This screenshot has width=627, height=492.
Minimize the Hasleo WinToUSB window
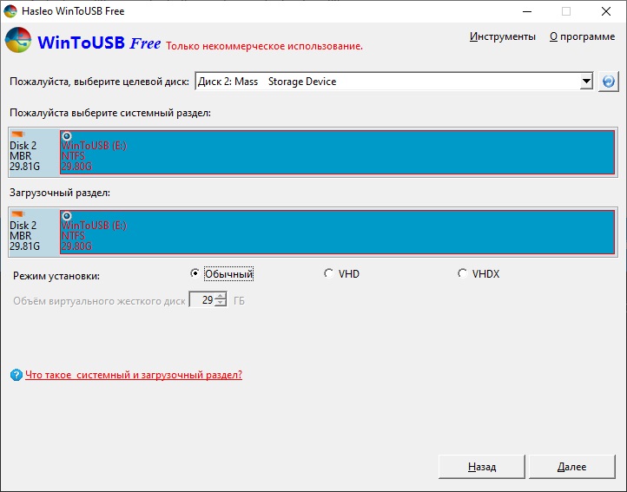coord(527,11)
